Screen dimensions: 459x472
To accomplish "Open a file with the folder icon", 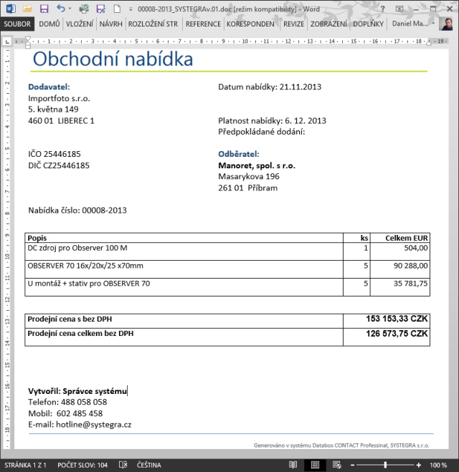I will click(27, 9).
